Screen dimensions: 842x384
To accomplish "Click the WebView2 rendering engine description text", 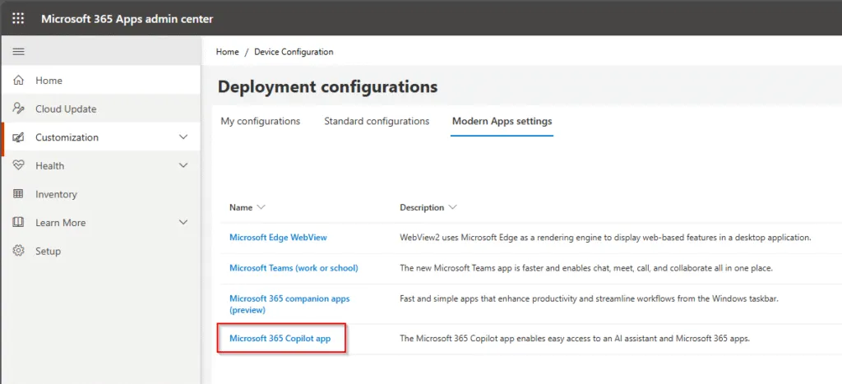I will (605, 238).
